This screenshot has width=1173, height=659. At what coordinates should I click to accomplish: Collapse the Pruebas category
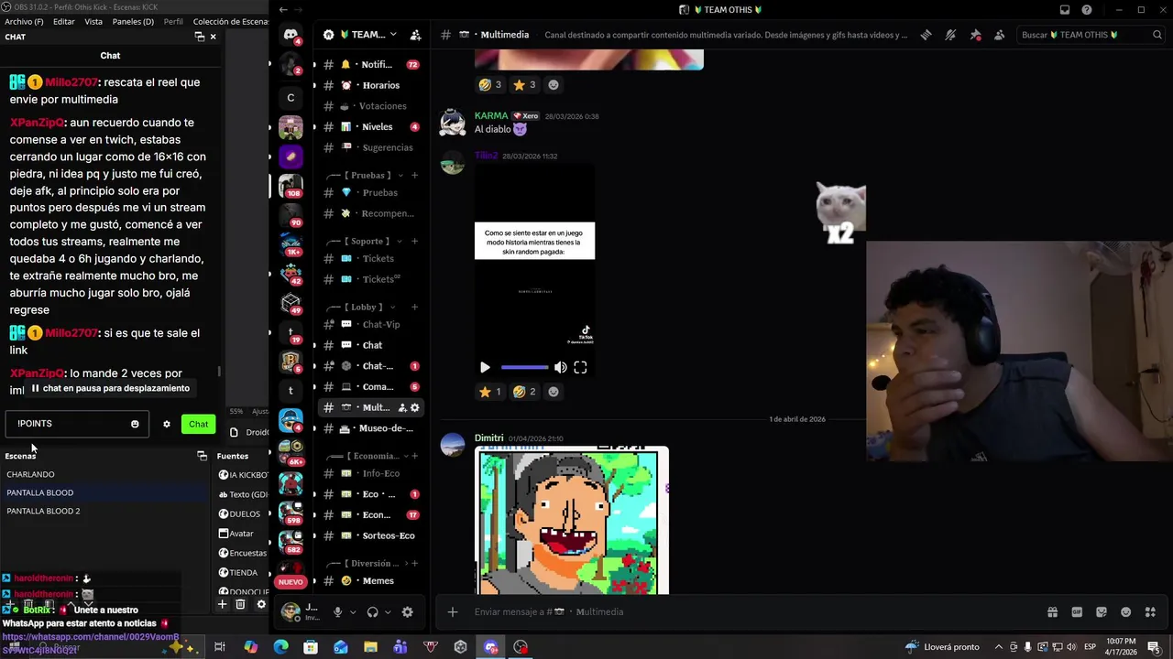point(367,175)
